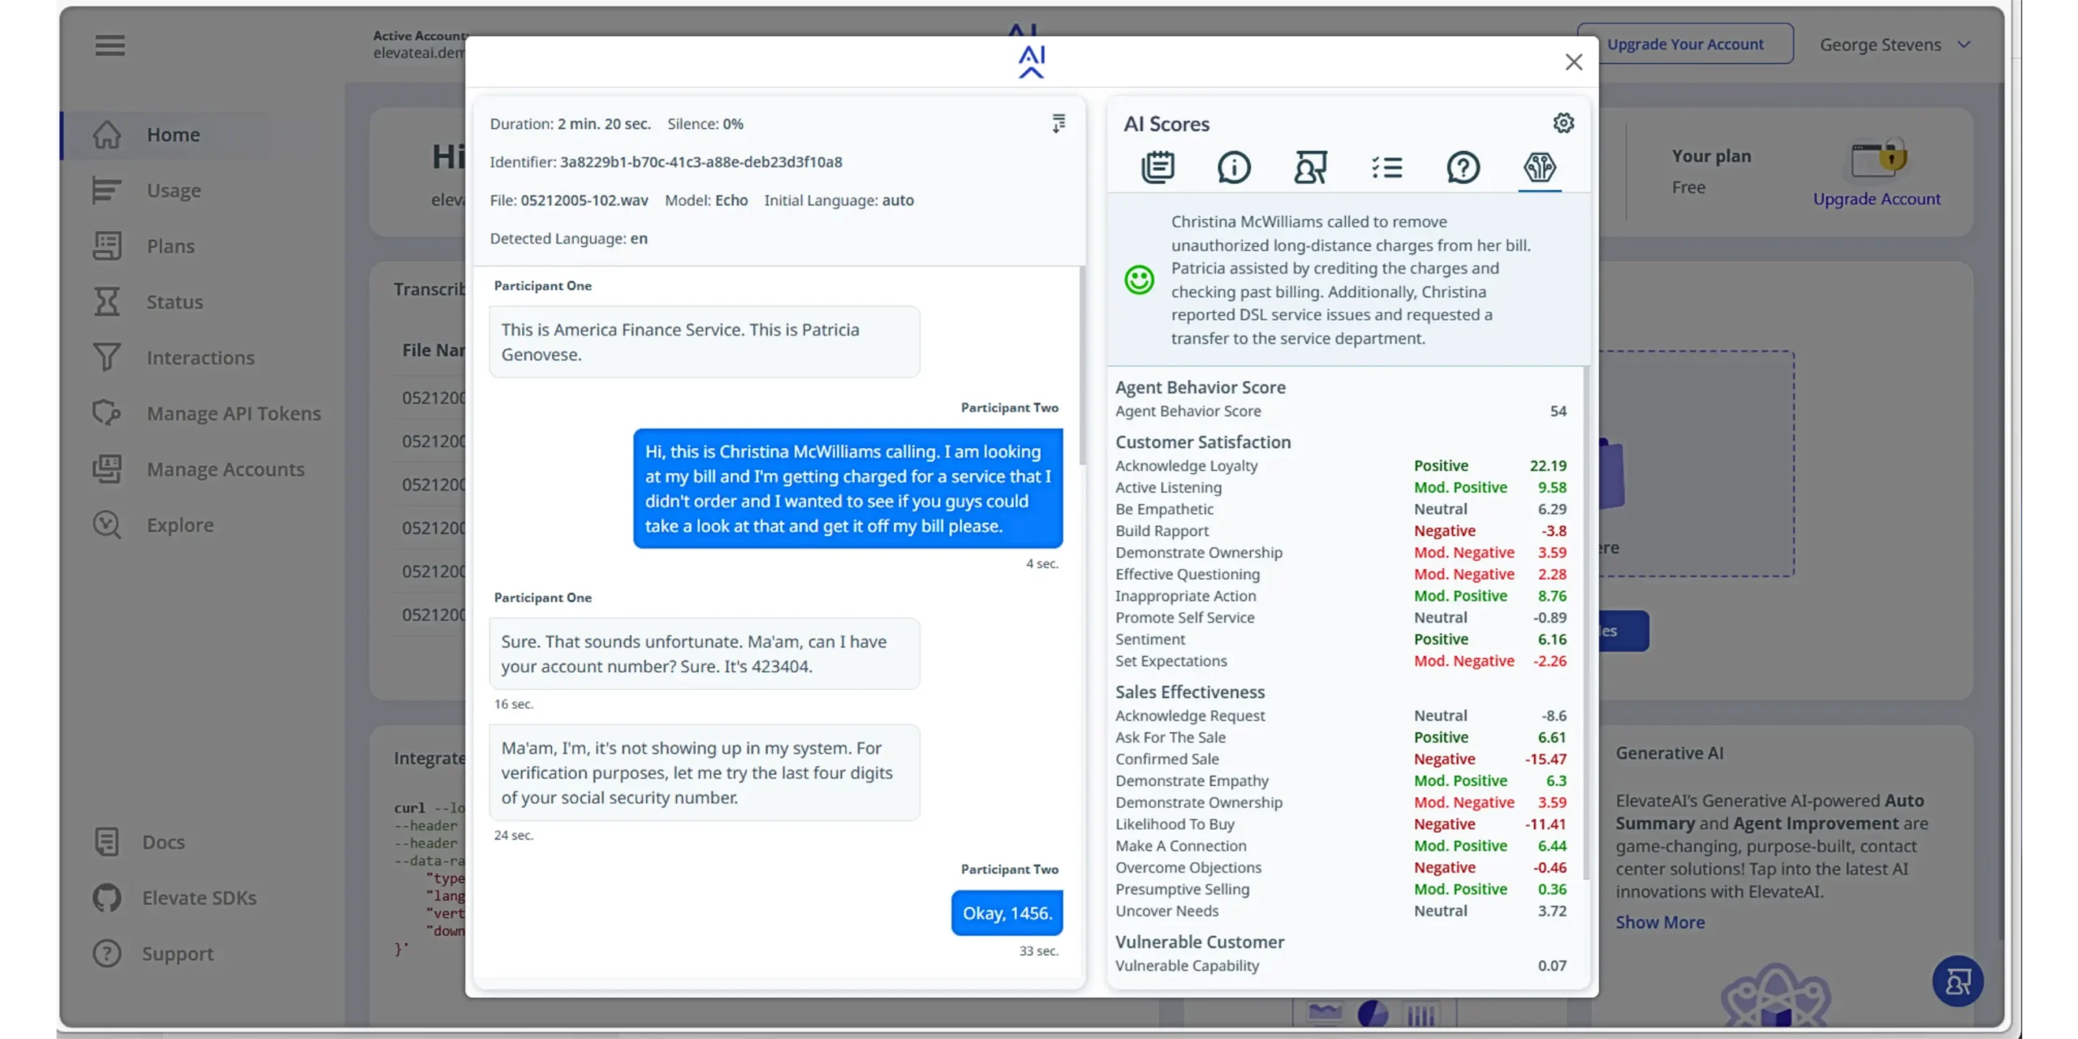Click the Explore compass icon
Image resolution: width=2078 pixels, height=1039 pixels.
[x=106, y=525]
